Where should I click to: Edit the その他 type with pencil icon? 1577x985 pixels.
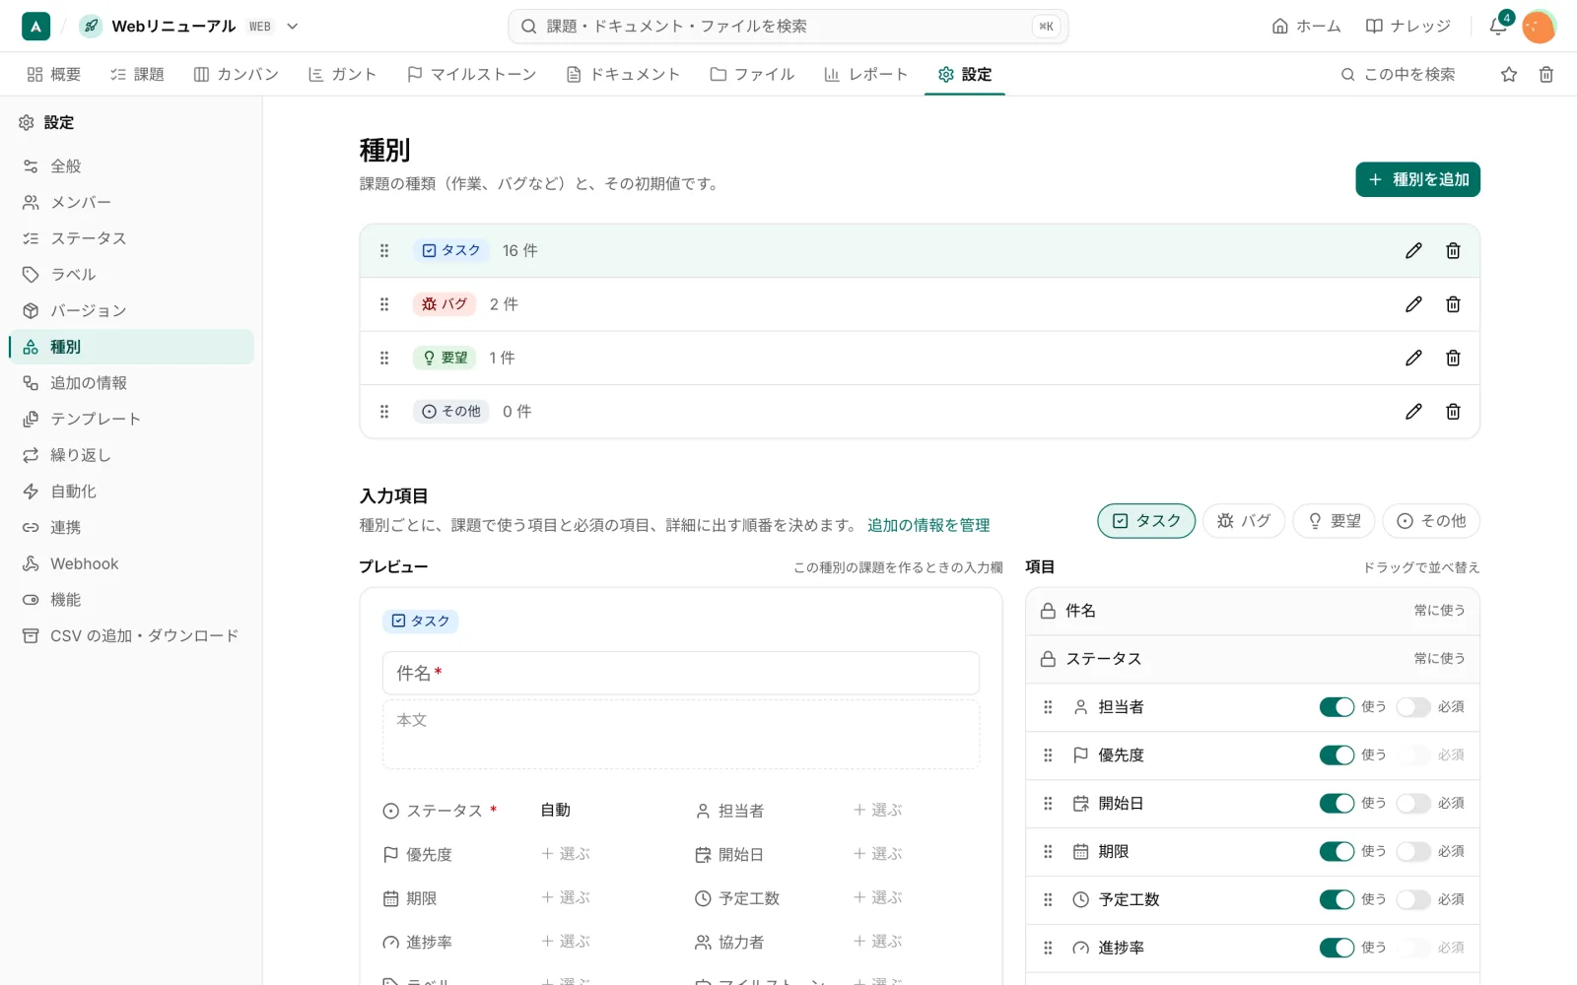[1413, 412]
